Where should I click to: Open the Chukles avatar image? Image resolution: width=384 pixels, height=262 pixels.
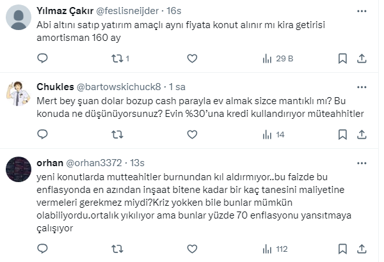click(x=17, y=93)
